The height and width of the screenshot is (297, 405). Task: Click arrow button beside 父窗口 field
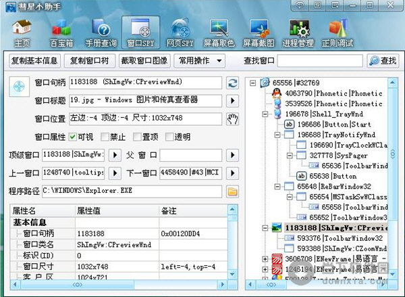[232, 155]
